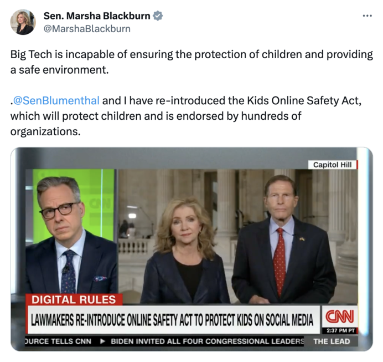Image resolution: width=383 pixels, height=362 pixels.
Task: Open the profile avatar photo
Action: 23,22
